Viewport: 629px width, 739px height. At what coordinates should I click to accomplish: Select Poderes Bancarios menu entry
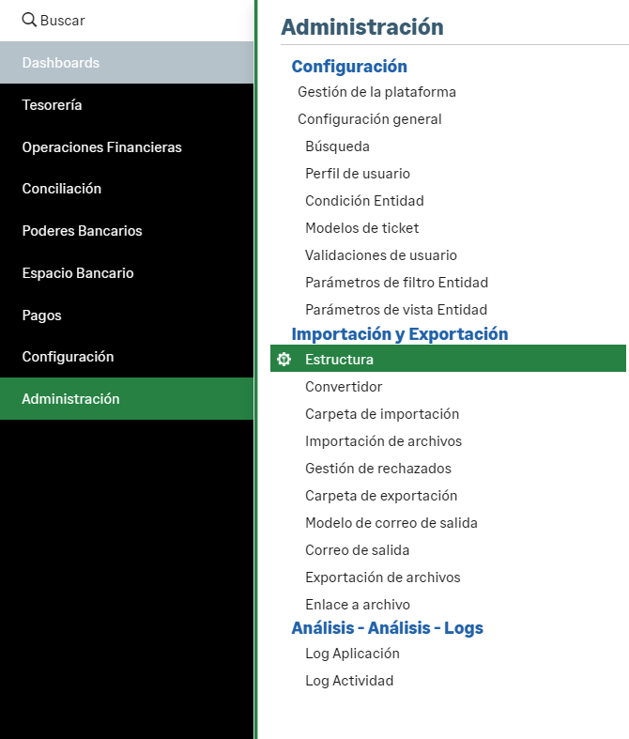pyautogui.click(x=82, y=231)
